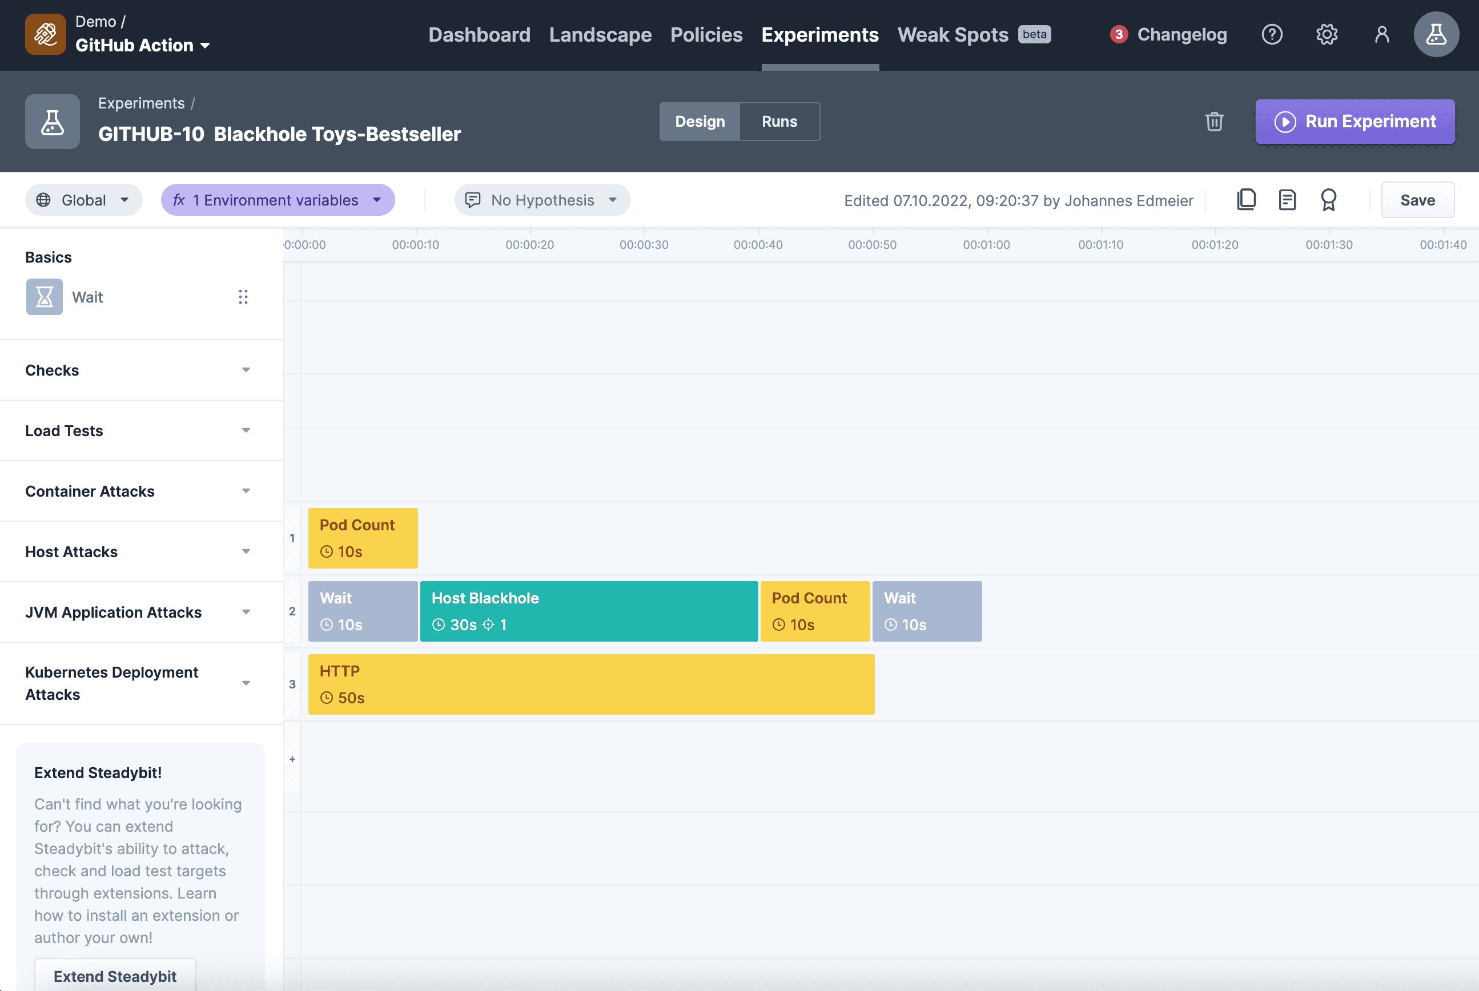Image resolution: width=1479 pixels, height=991 pixels.
Task: Open the No Hypothesis dropdown
Action: pyautogui.click(x=542, y=200)
